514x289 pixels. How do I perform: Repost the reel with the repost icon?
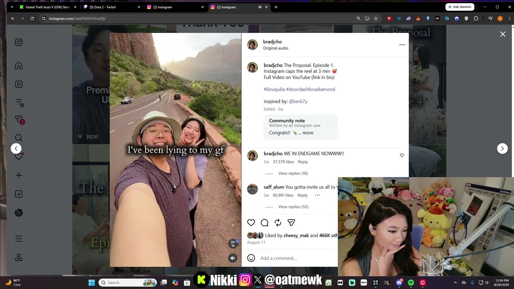[278, 223]
